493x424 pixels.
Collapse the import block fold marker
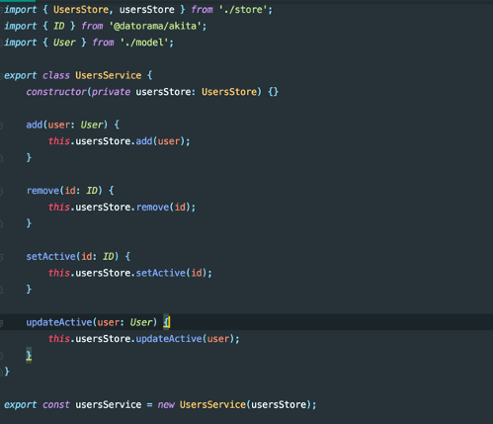(1, 10)
